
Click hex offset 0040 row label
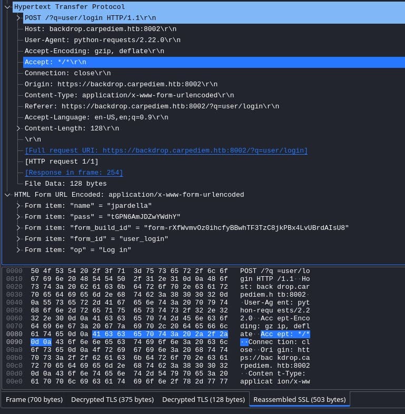pos(14,302)
